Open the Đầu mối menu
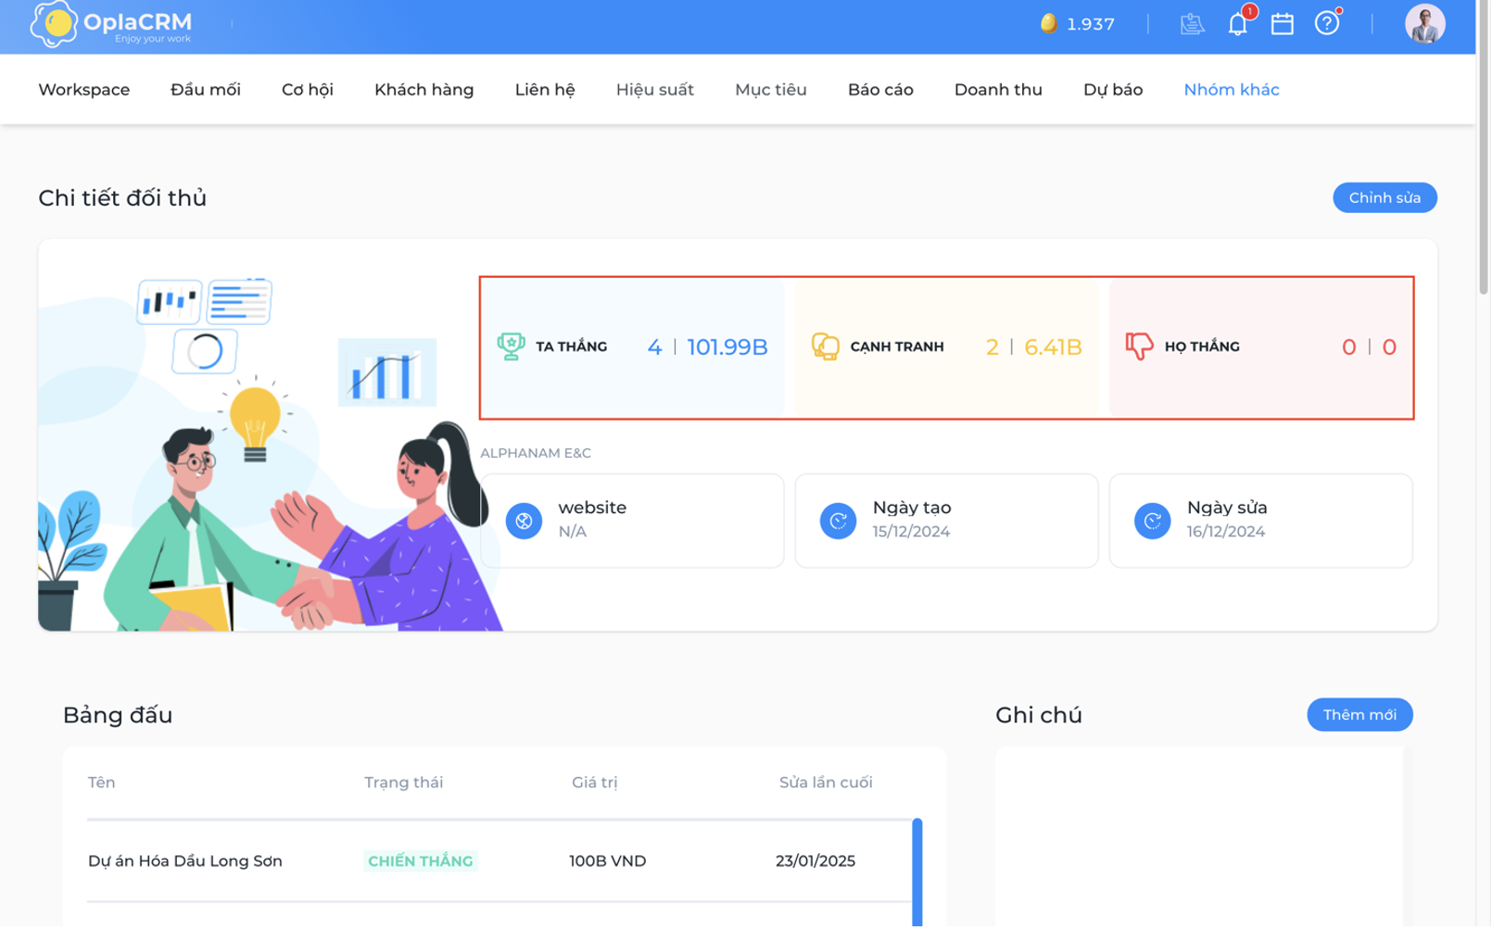 [206, 90]
